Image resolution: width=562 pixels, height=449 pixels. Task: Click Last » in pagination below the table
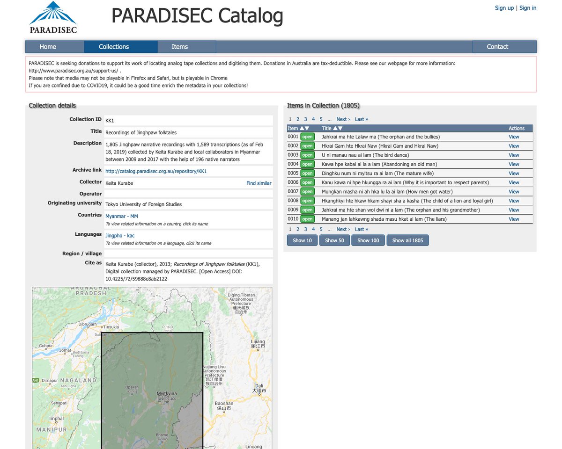(362, 229)
